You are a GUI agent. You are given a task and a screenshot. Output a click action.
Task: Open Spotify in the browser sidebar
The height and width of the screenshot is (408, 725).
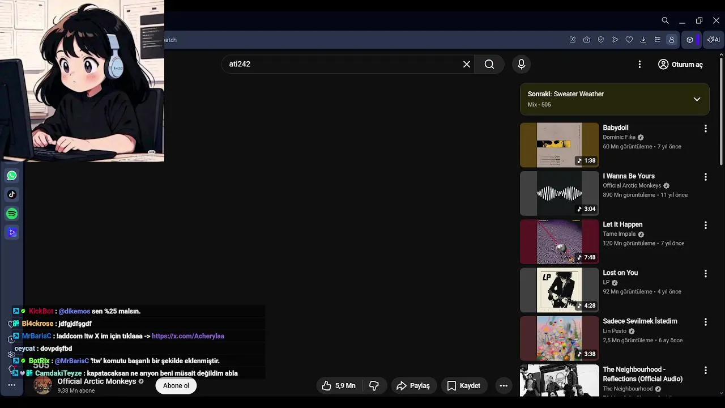tap(12, 214)
